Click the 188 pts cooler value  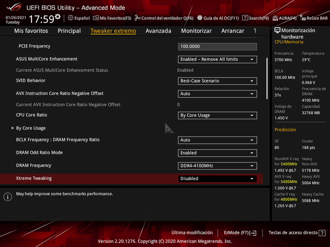pos(308,148)
